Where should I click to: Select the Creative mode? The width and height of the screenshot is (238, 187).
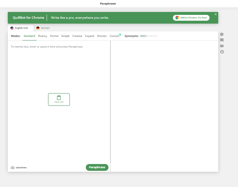(x=77, y=36)
